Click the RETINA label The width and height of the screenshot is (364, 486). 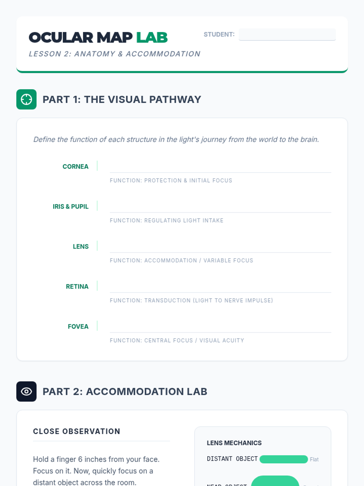click(77, 287)
